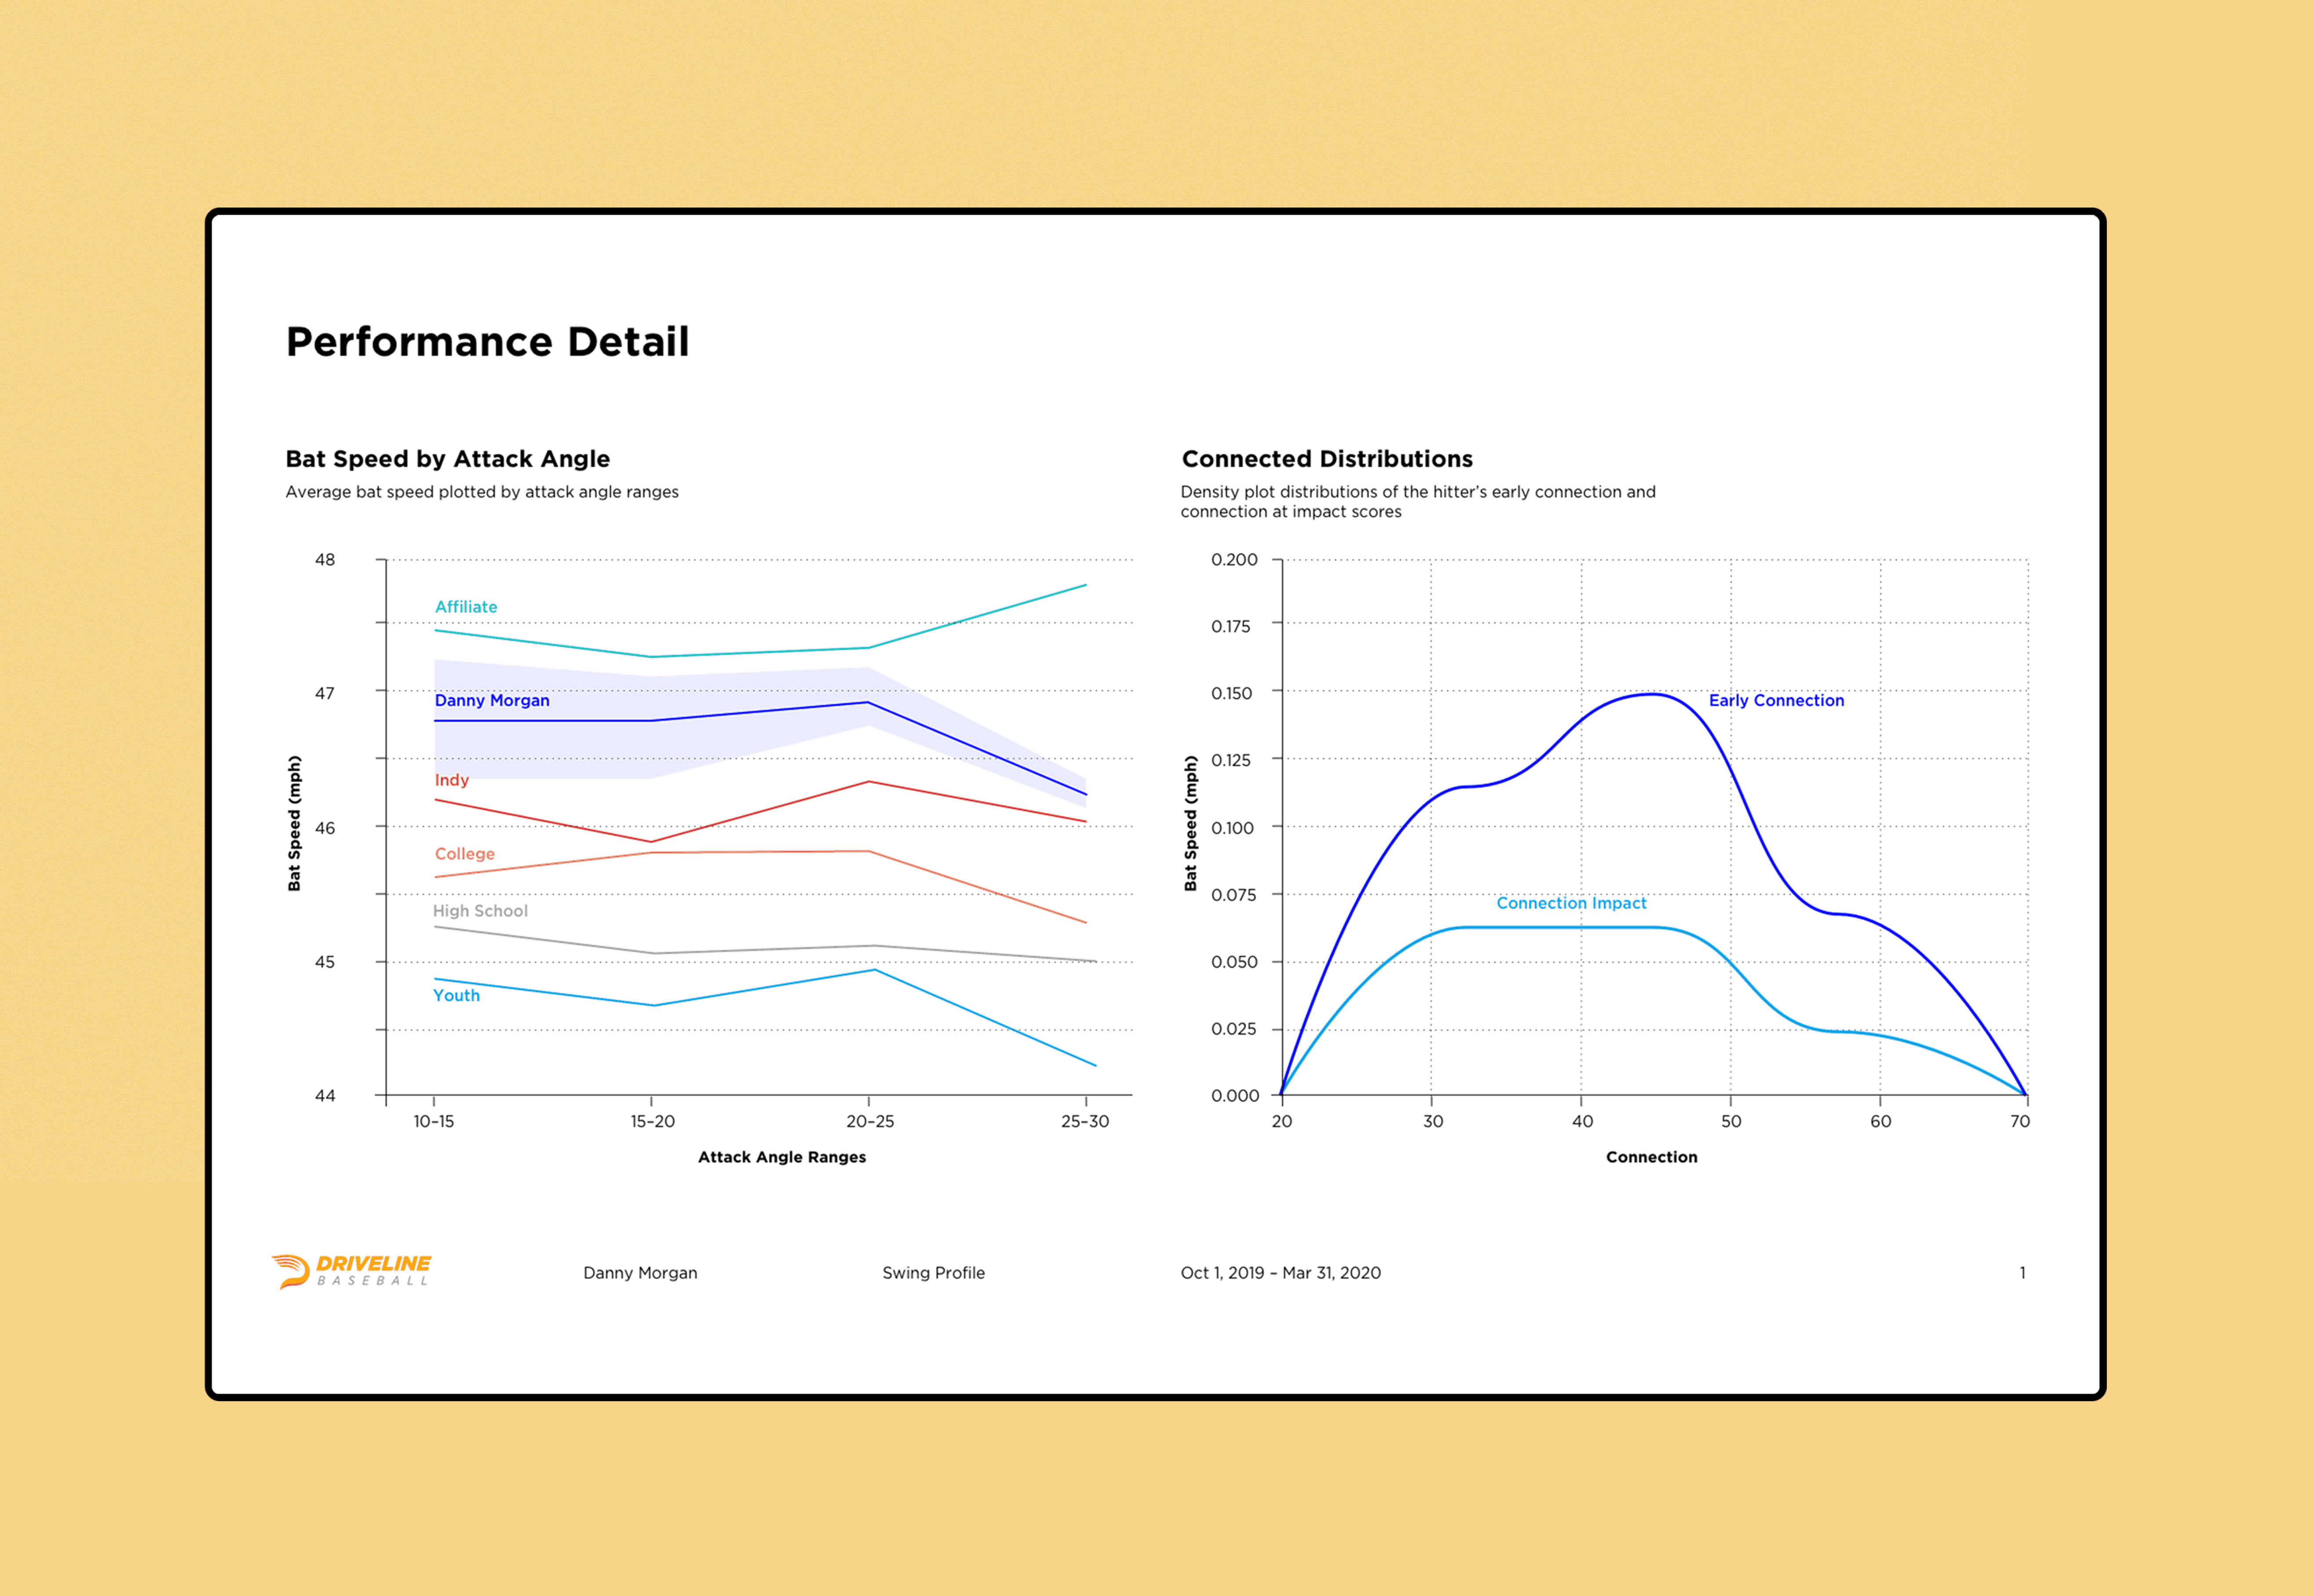Click the 0.050 density axis value
The image size is (2314, 1596).
tap(1234, 962)
